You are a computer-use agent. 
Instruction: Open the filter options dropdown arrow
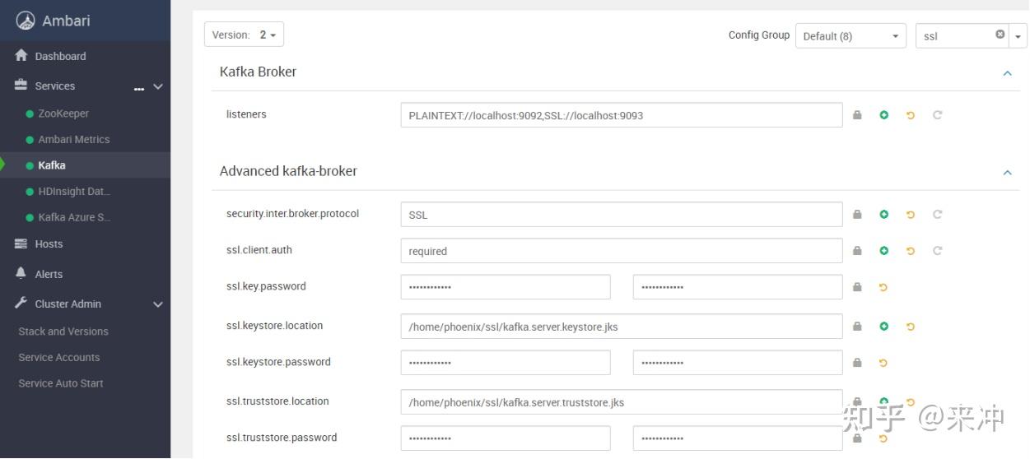(x=1019, y=35)
